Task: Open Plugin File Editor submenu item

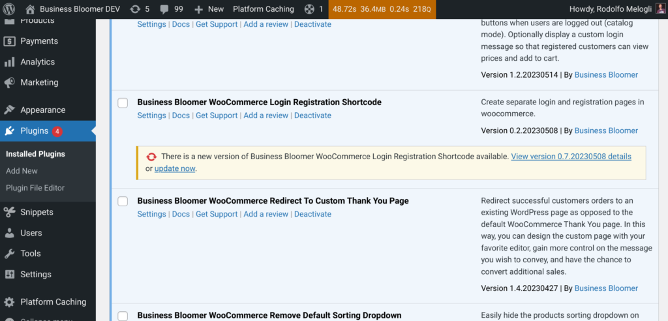Action: tap(35, 188)
